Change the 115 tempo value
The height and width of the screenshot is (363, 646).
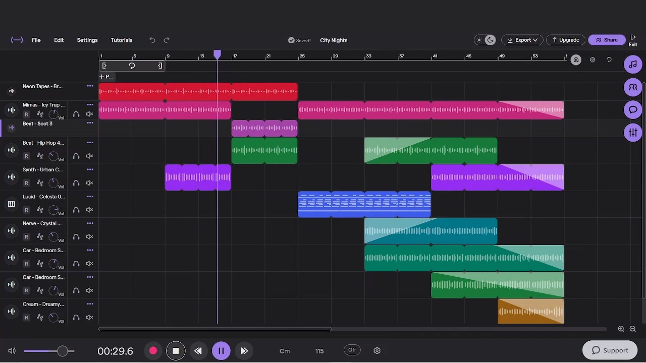319,351
